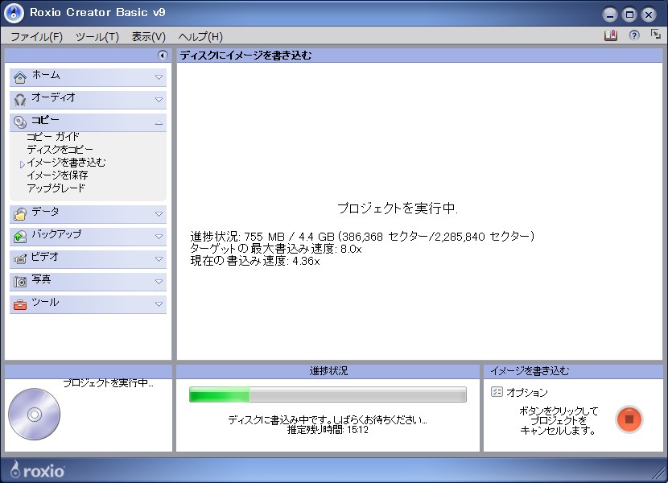This screenshot has width=668, height=483.
Task: Click the 推定残り時間: 15:12 text
Action: pos(328,430)
